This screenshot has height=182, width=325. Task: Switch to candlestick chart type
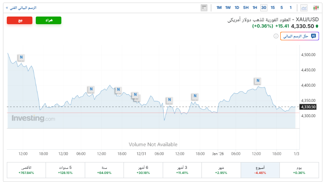click(x=316, y=8)
